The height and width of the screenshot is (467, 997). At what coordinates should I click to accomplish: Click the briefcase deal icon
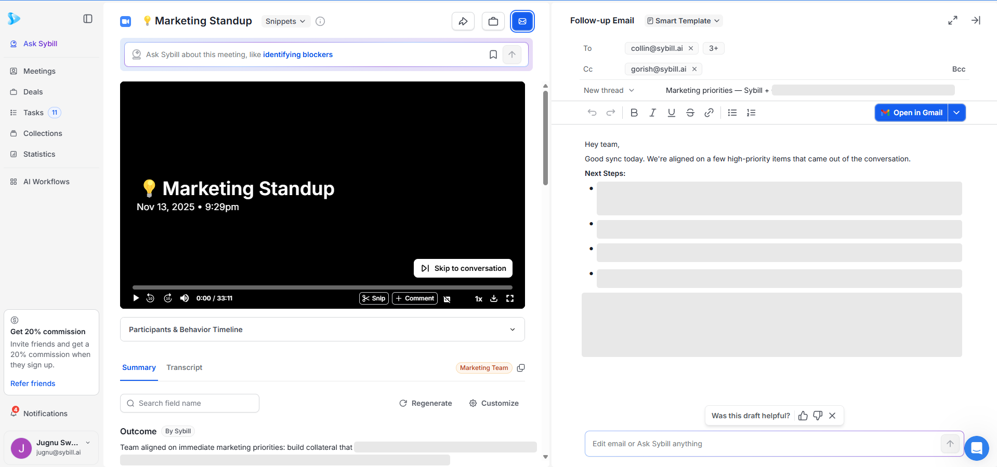point(493,21)
